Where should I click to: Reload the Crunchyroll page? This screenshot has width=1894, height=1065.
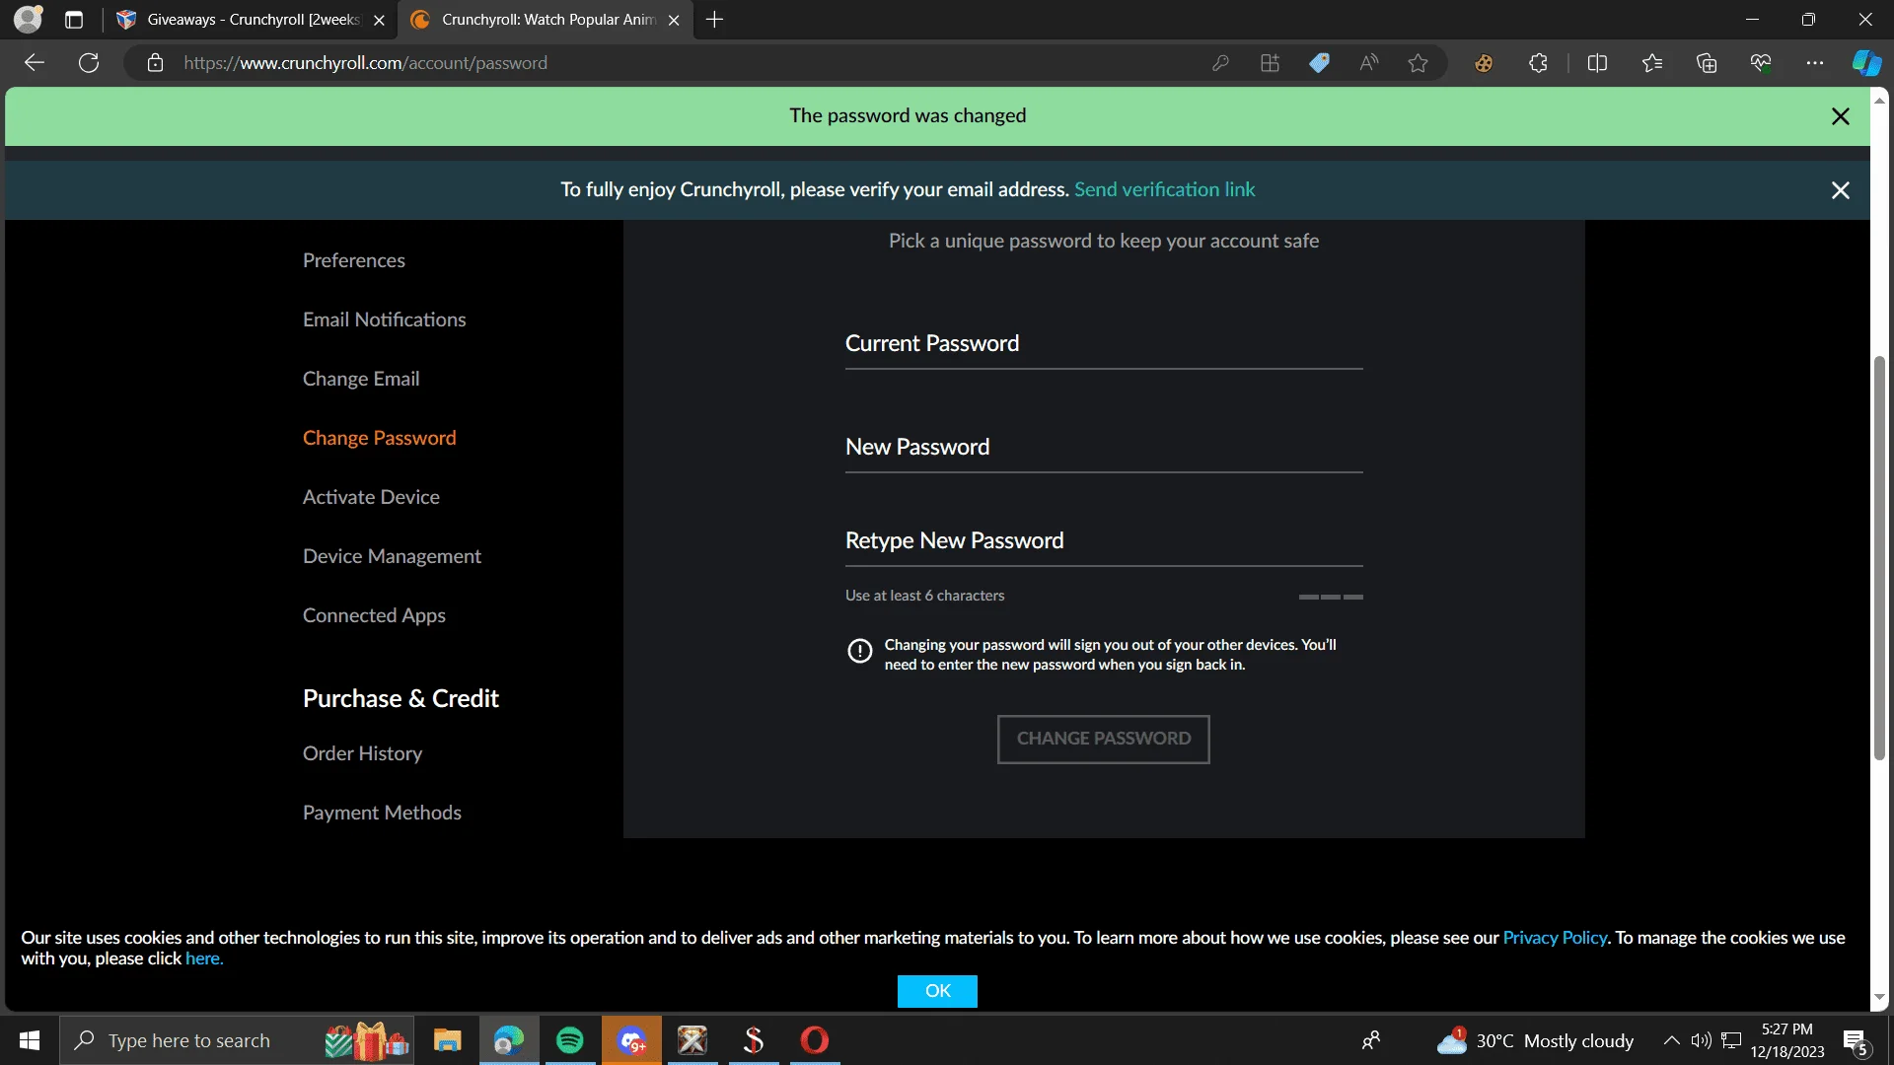(89, 63)
